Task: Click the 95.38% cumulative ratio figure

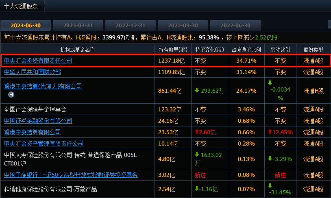Action: click(x=209, y=37)
